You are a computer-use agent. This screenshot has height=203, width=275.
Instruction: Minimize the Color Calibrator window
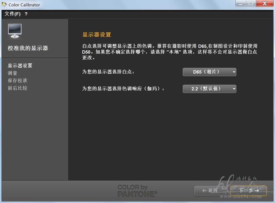click(x=241, y=4)
